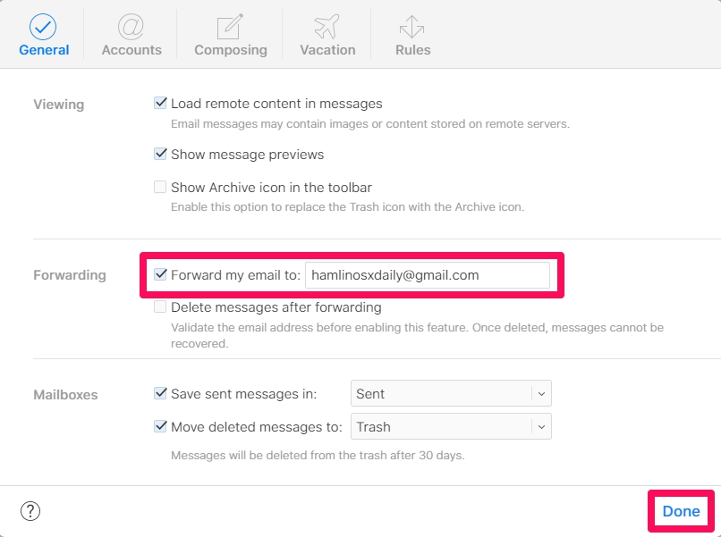The height and width of the screenshot is (537, 721).
Task: Switch to the Rules tab
Action: (x=411, y=36)
